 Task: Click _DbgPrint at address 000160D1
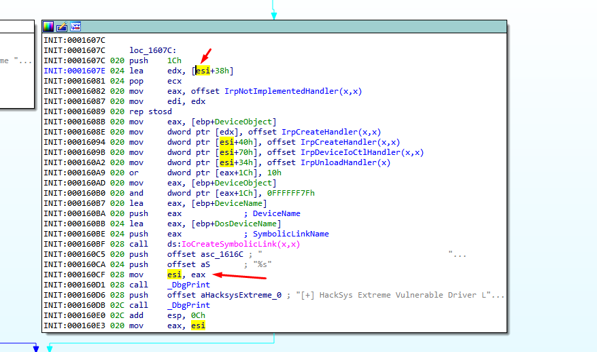coord(188,285)
